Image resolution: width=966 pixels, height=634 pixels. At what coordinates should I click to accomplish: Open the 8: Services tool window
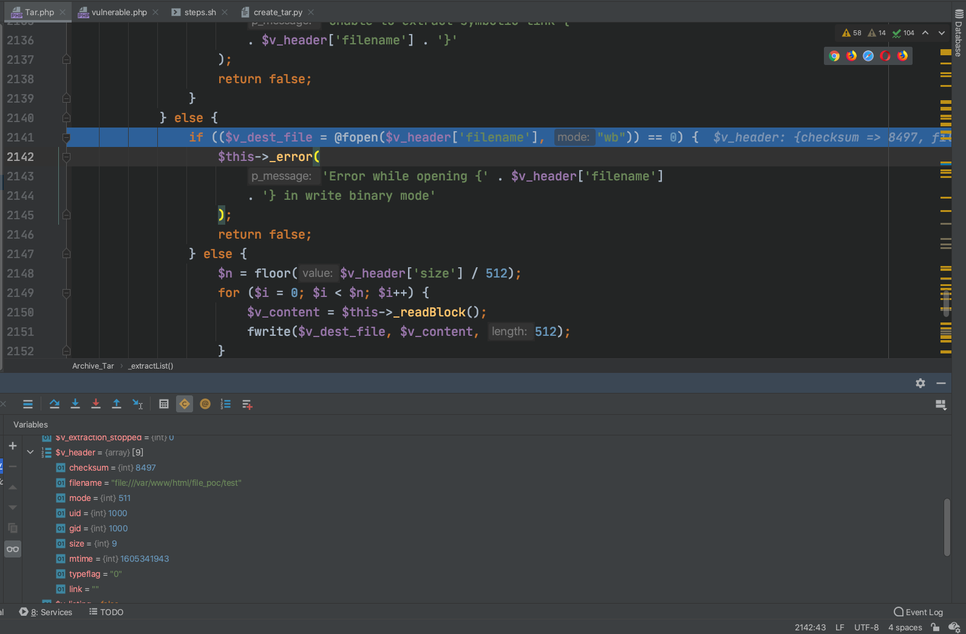(x=46, y=612)
